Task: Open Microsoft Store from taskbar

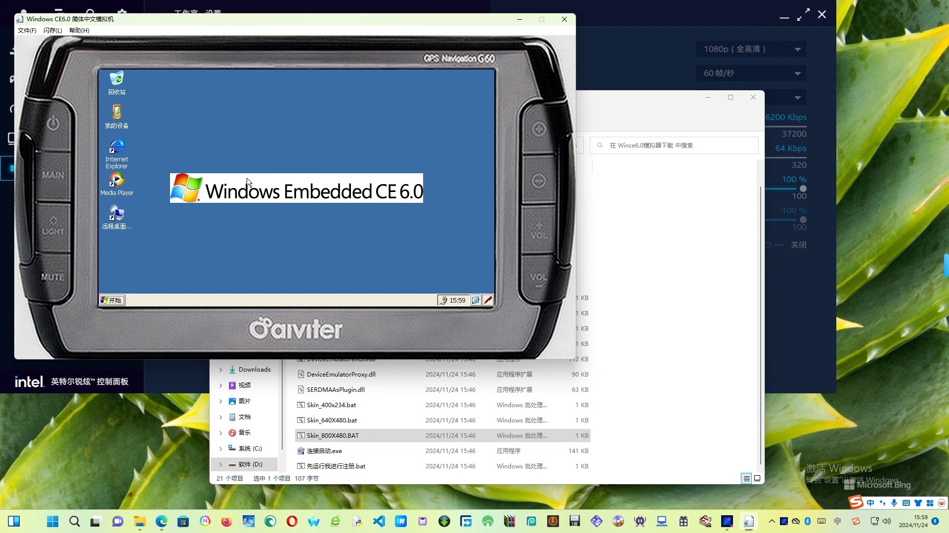Action: point(183,521)
